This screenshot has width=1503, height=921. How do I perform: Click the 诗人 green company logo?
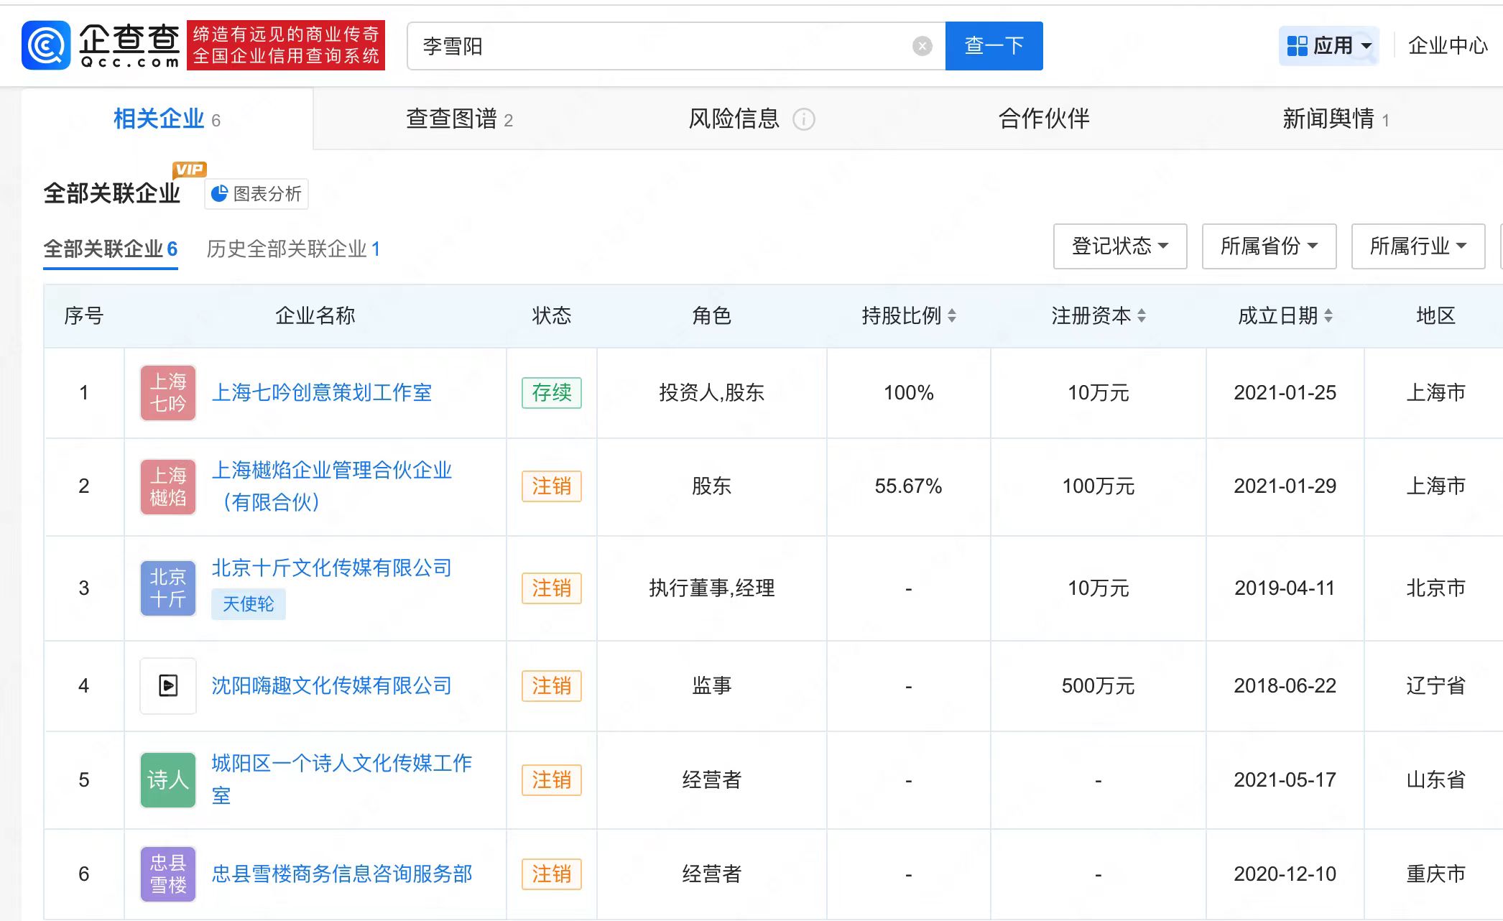coord(167,780)
